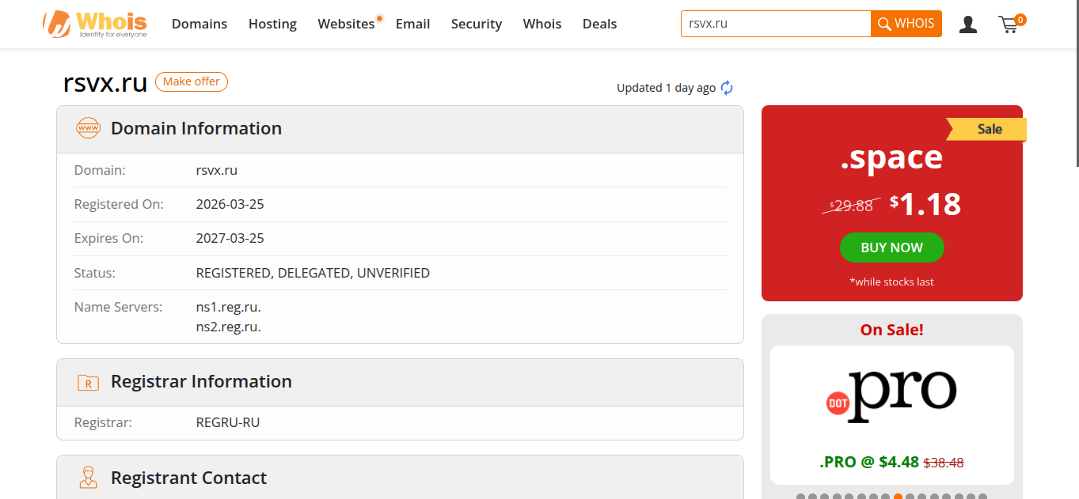Click the struck-through $29.88 price
Viewport: 1079px width, 499px height.
point(852,206)
